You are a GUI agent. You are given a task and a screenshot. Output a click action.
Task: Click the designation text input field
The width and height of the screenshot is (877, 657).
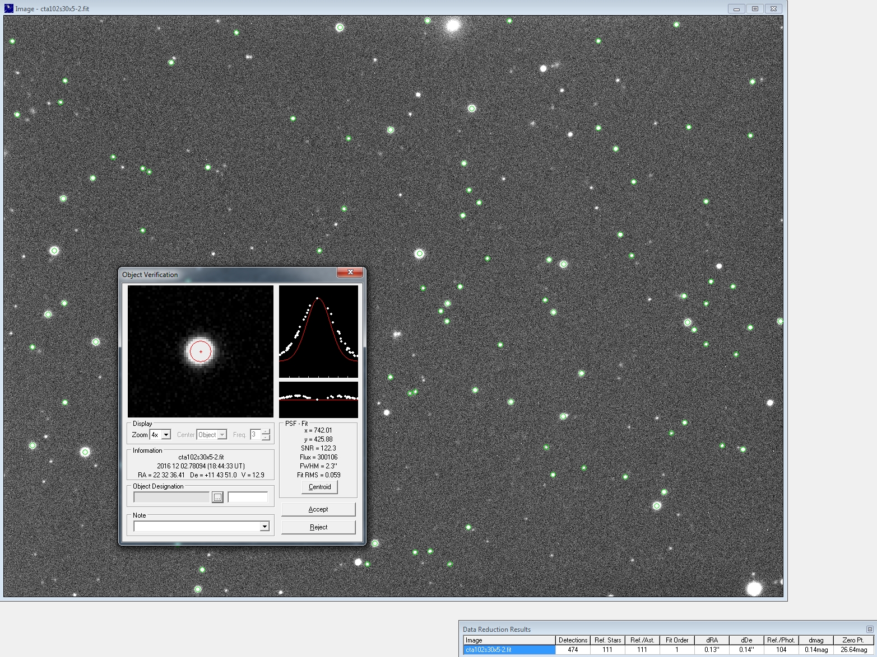[248, 497]
